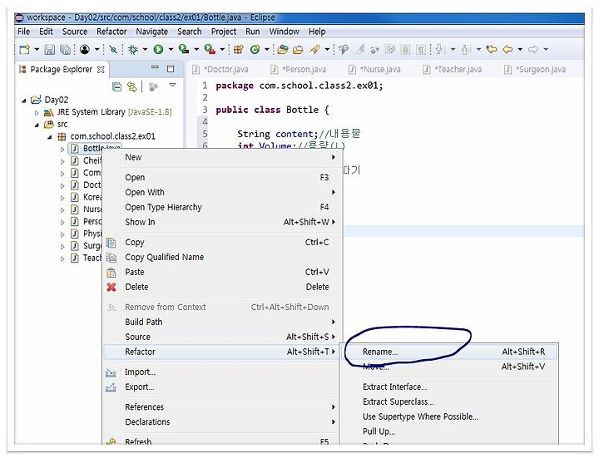Screen dimensions: 599x458
Task: Open the Back history dropdown arrow
Action: click(x=520, y=49)
